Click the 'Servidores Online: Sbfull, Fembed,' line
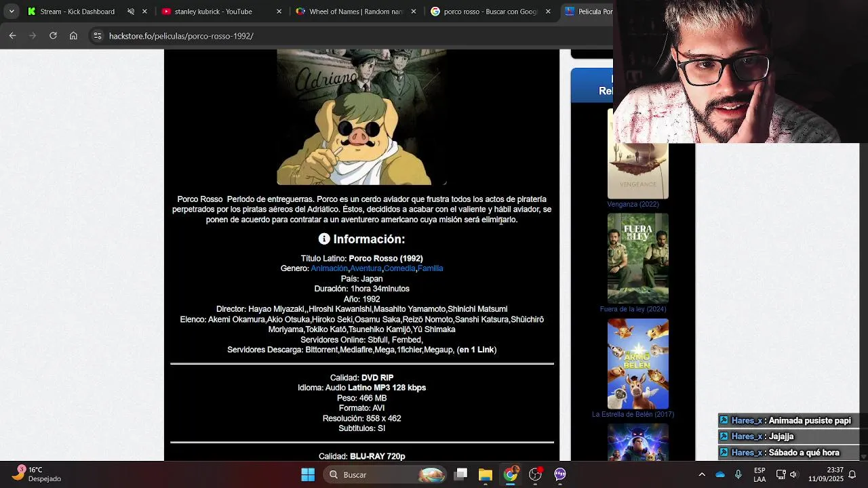This screenshot has width=868, height=488. coord(361,340)
